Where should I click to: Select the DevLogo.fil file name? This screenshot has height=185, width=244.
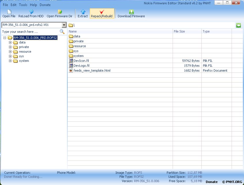(81, 66)
